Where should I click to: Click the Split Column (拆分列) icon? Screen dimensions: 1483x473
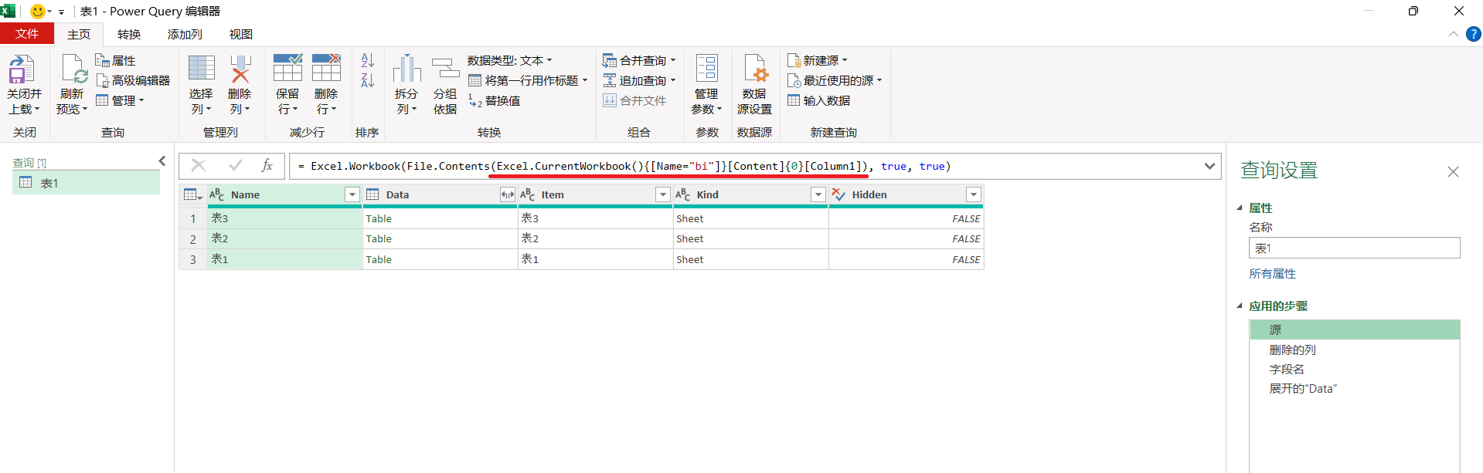click(x=406, y=68)
